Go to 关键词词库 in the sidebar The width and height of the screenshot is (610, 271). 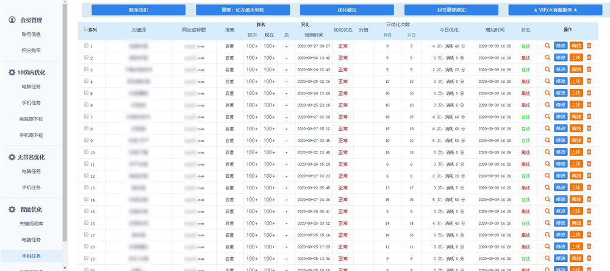tap(30, 224)
